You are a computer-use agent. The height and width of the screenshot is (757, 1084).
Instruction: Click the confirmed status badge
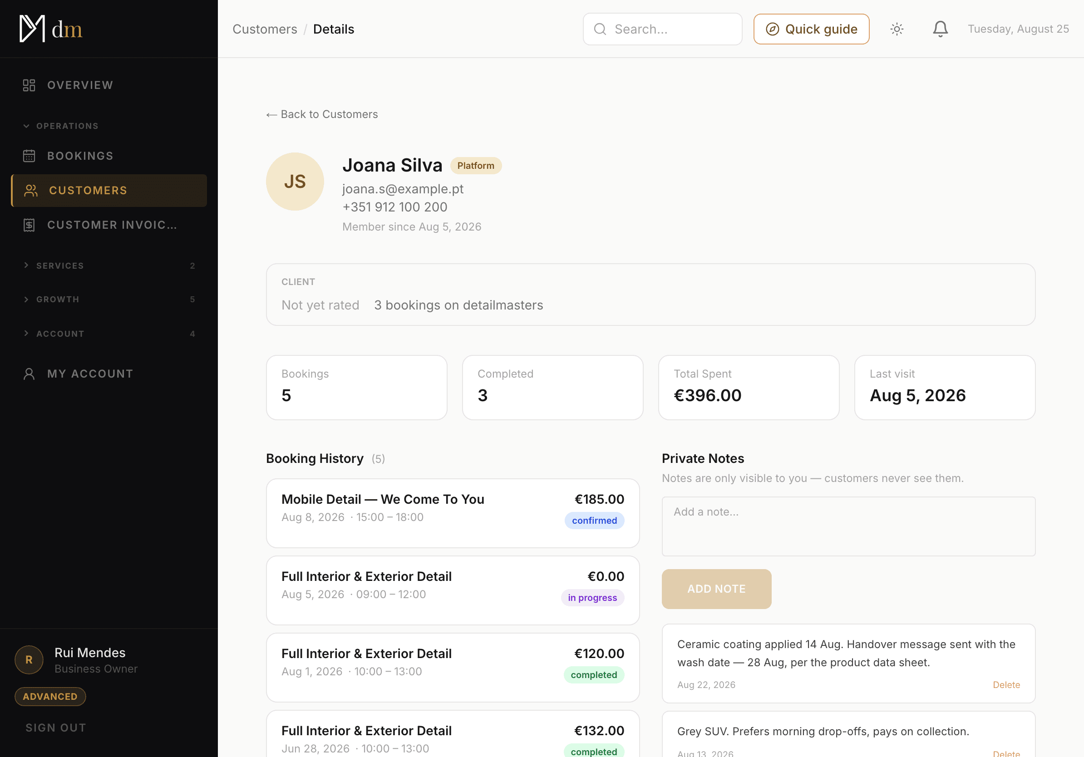click(594, 521)
